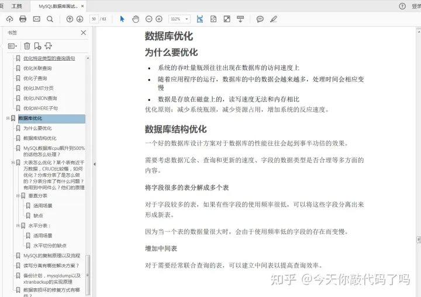
Task: Collapse the 数据库优化 bookmark node
Action: 8,118
